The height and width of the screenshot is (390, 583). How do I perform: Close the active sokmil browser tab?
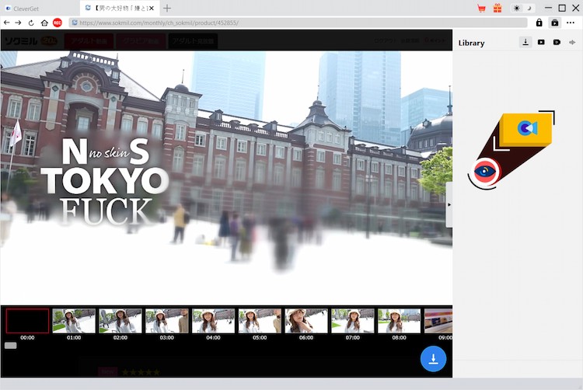(151, 8)
